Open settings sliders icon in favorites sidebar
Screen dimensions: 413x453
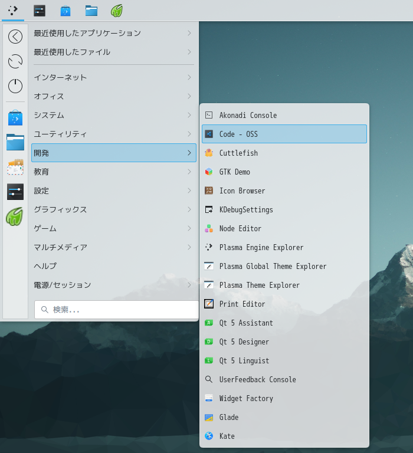(x=15, y=192)
